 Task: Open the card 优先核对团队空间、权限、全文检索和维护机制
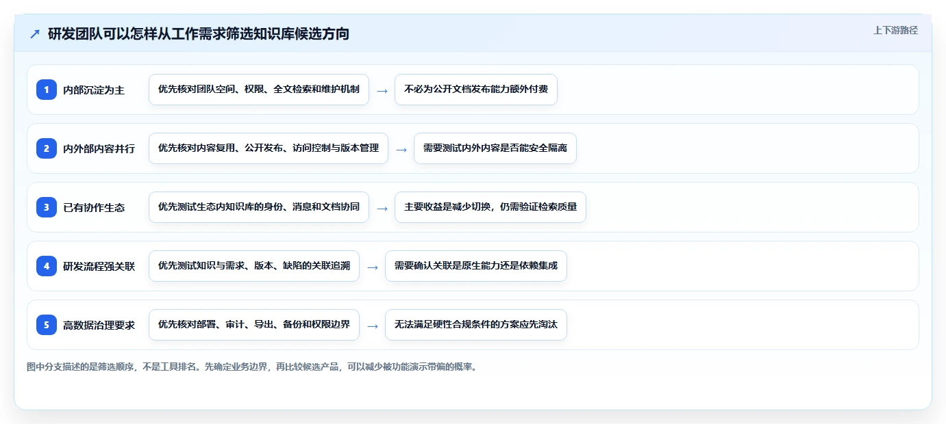click(x=259, y=90)
